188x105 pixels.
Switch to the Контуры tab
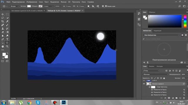tap(160, 66)
